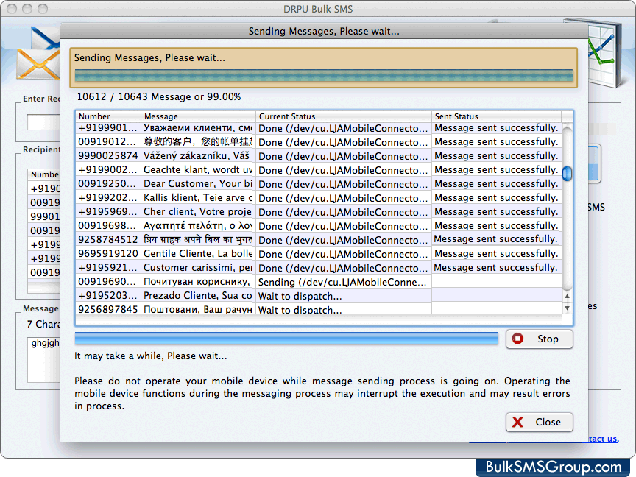Click 'Message sent successfully.' for 9990025874 row
This screenshot has height=477, width=636.
pos(496,156)
